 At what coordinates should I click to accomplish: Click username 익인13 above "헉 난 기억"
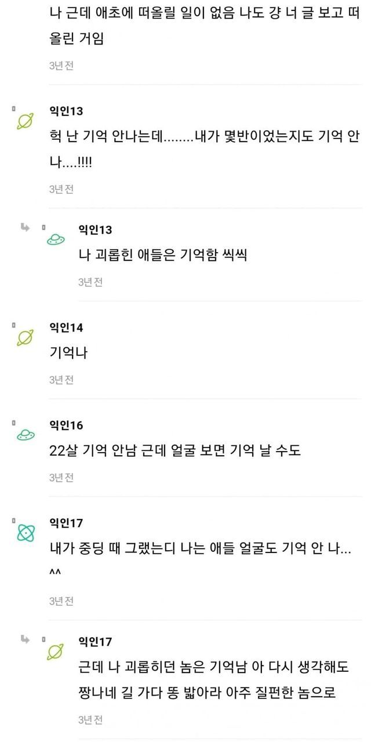point(66,111)
